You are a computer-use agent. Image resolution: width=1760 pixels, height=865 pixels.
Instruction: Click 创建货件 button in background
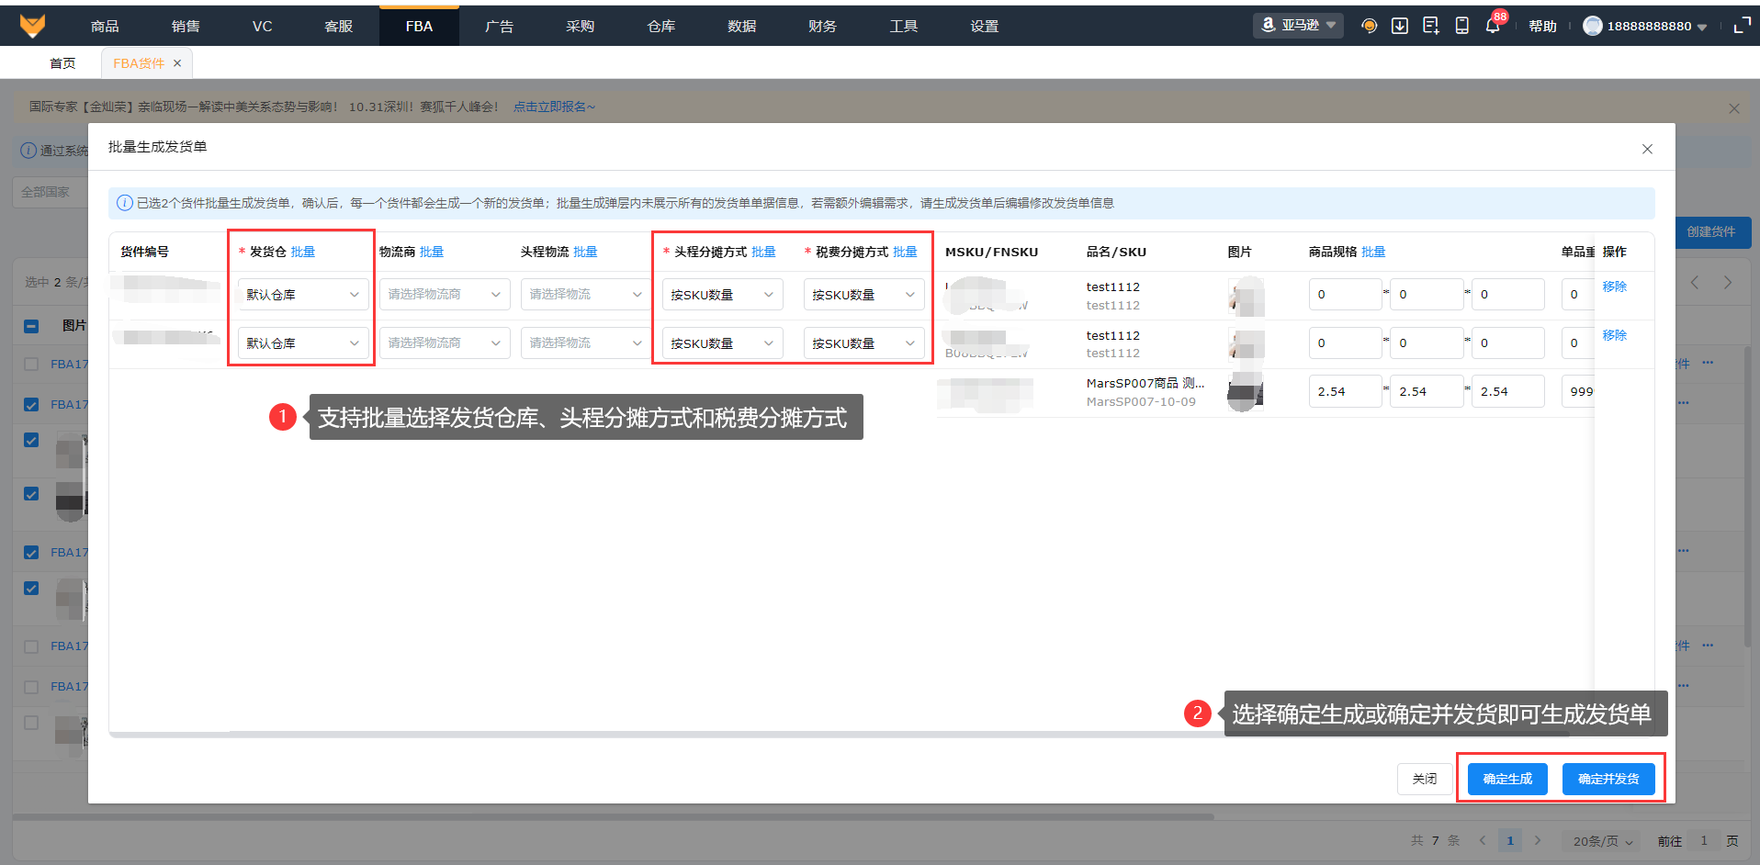coord(1710,231)
